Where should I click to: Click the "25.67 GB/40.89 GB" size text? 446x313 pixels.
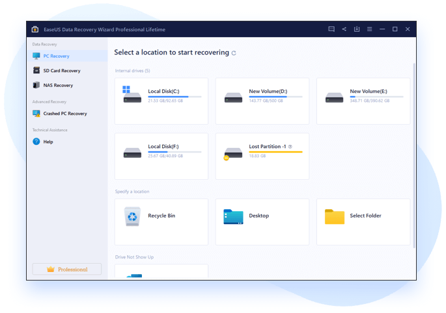165,156
